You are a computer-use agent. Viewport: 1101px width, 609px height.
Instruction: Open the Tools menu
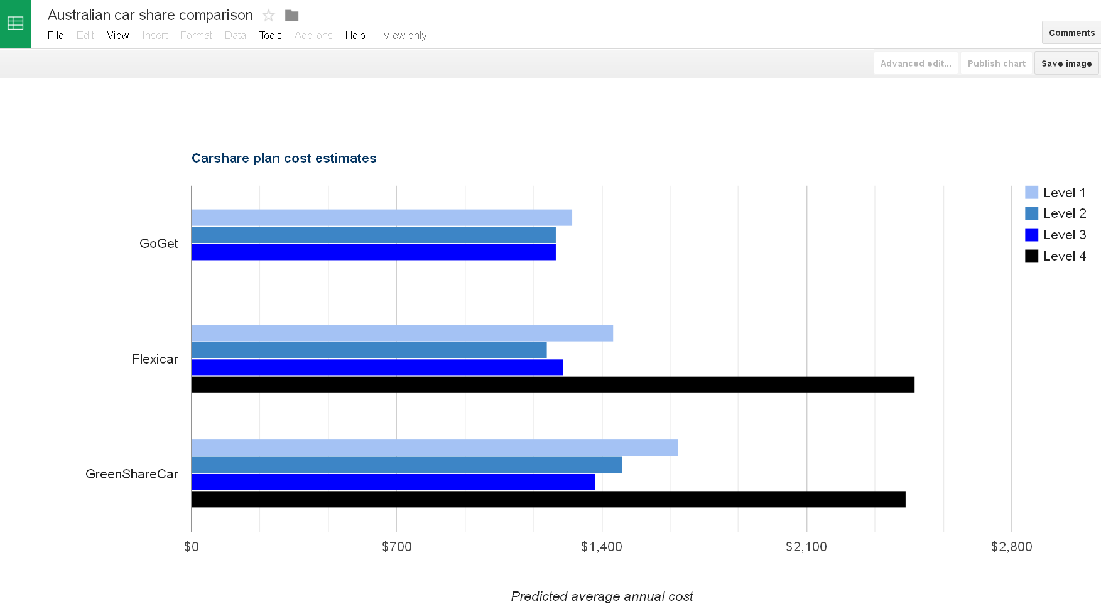[x=271, y=35]
